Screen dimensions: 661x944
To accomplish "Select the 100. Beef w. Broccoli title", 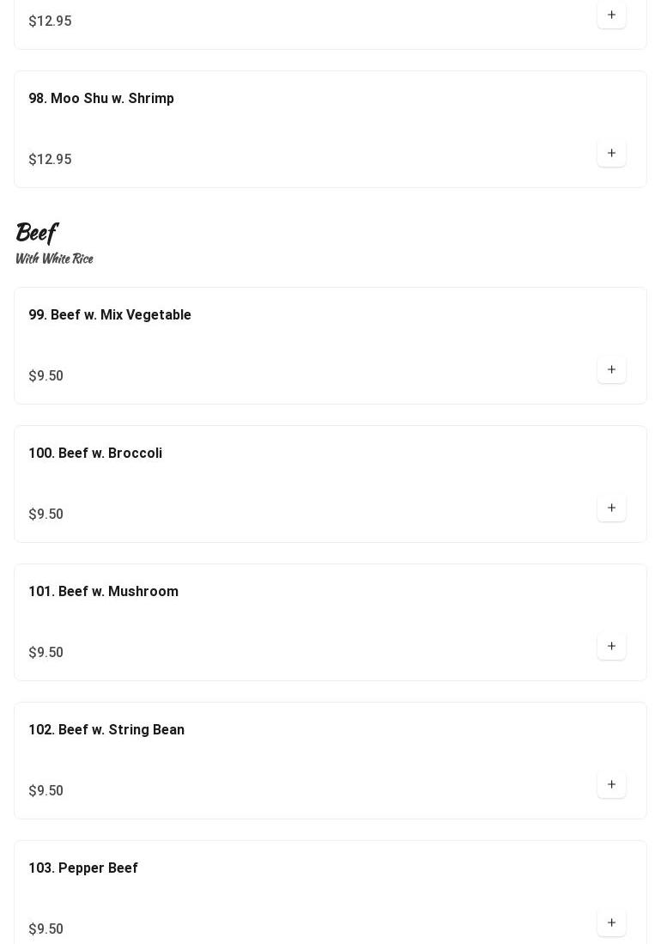I will (95, 454).
